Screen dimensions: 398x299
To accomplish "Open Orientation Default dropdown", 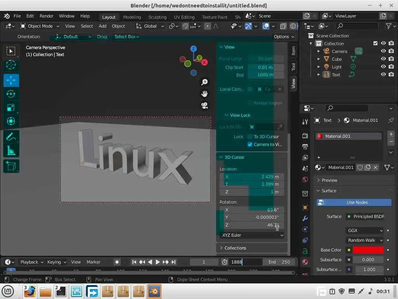I will (73, 37).
